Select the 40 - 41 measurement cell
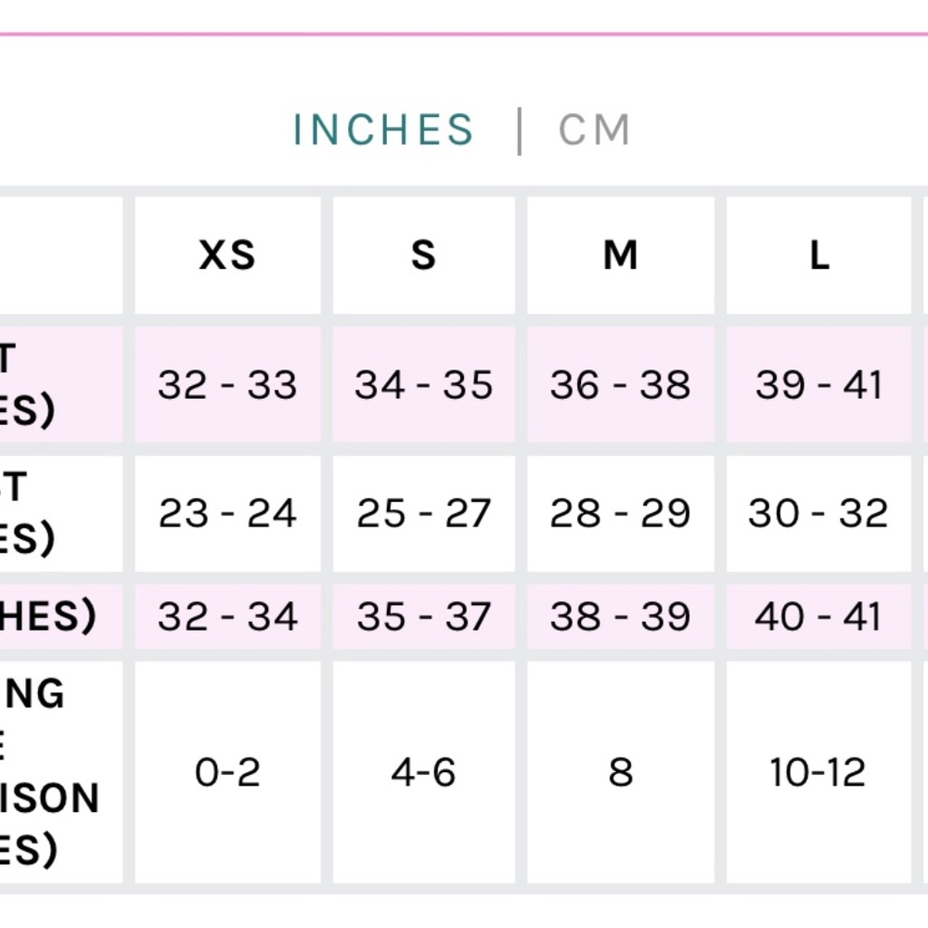The height and width of the screenshot is (928, 928). click(x=818, y=616)
